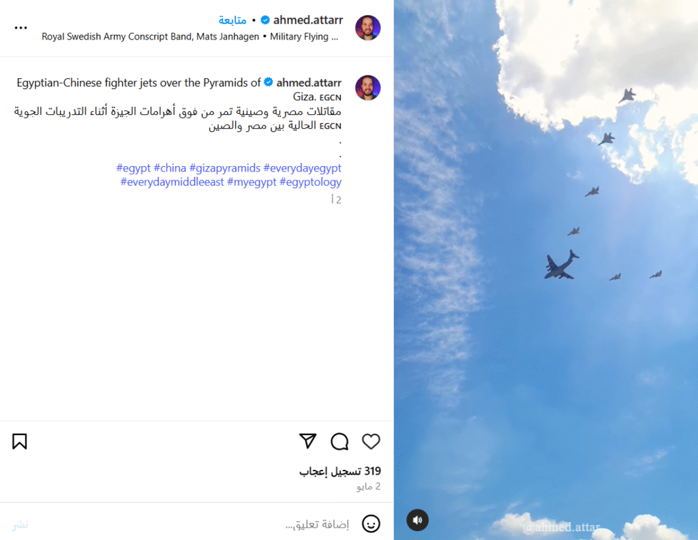Like the post with the heart icon
This screenshot has width=698, height=540.
(x=371, y=441)
